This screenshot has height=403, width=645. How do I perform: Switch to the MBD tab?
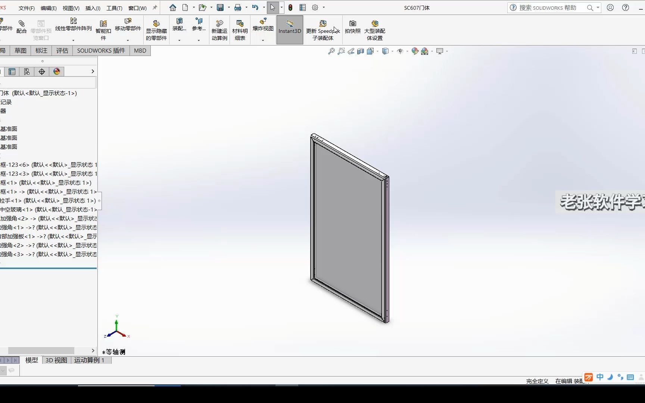140,51
